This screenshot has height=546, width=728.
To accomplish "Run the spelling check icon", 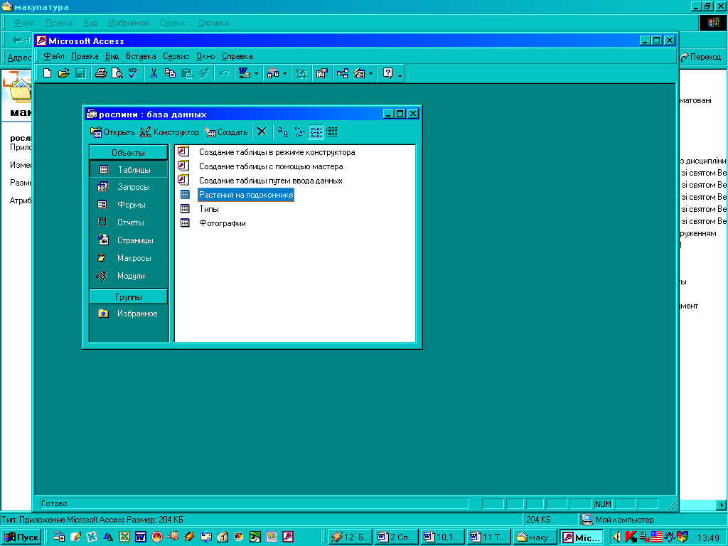I will pyautogui.click(x=133, y=73).
